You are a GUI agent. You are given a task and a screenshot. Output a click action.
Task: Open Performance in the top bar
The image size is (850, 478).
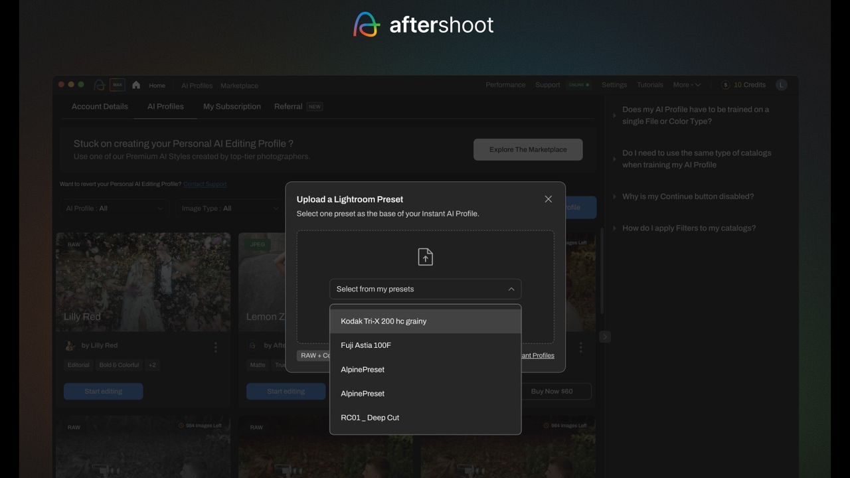click(x=505, y=85)
